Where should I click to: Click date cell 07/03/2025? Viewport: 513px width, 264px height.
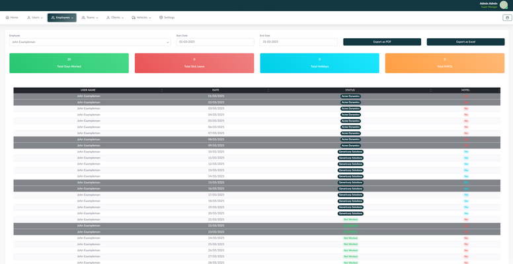(216, 133)
